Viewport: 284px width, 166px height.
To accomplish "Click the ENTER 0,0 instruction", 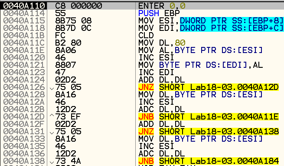I will click(162, 6).
